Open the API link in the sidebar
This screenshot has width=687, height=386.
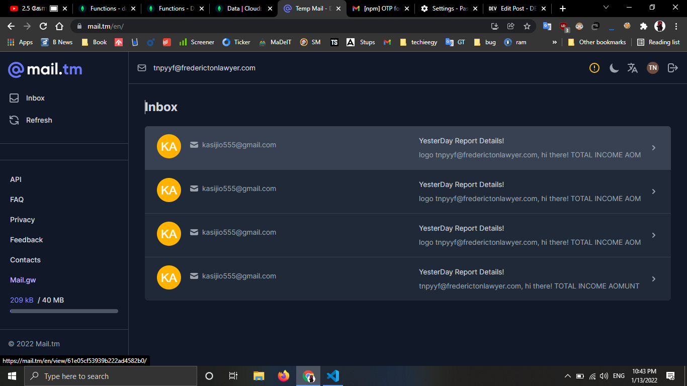click(16, 179)
